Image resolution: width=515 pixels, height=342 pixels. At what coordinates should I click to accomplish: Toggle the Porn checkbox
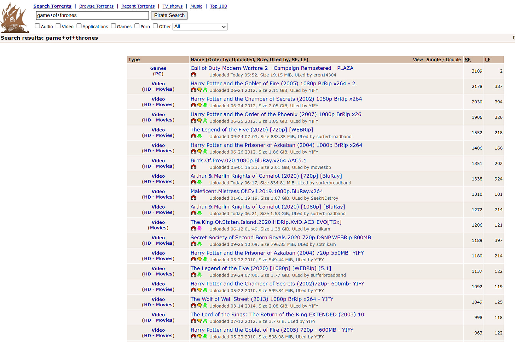tap(137, 26)
